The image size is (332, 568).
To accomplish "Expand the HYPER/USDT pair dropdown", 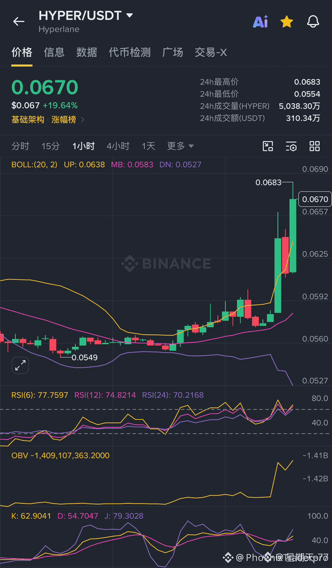I will click(x=130, y=16).
